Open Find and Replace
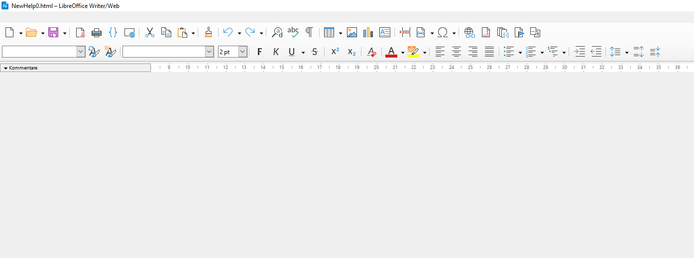This screenshot has height=258, width=694. 277,33
